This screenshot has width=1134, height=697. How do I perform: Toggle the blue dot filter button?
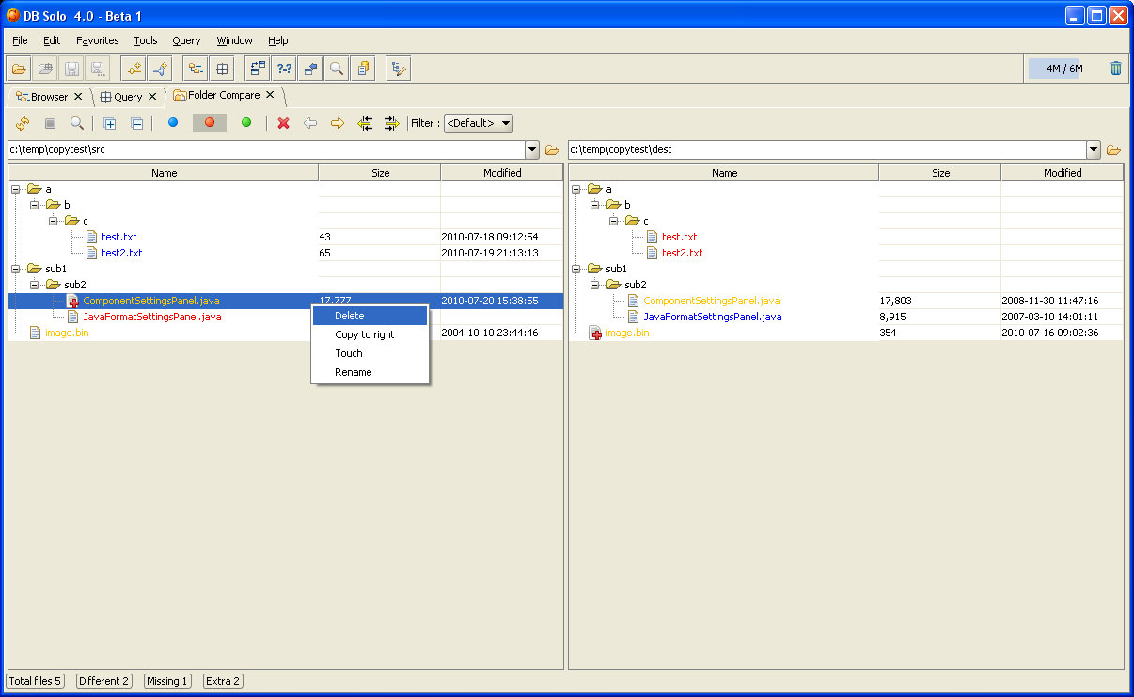click(173, 123)
